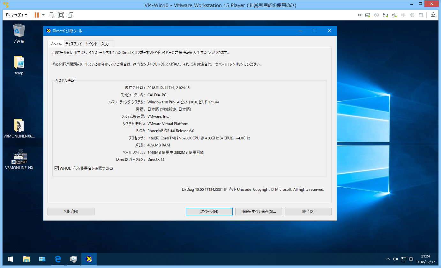Click the grey circled X tray icon
This screenshot has width=441, height=268.
pos(411,259)
